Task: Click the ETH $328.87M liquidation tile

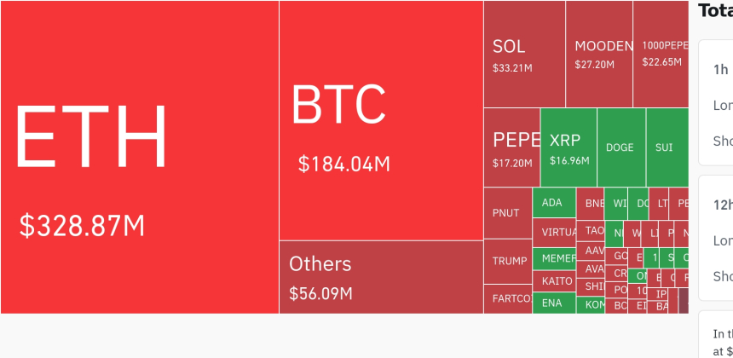Action: (x=139, y=157)
